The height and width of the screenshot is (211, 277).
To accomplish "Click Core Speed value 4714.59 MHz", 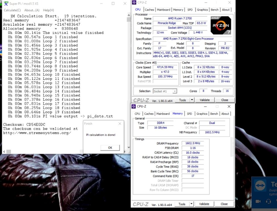I will click(165, 67).
